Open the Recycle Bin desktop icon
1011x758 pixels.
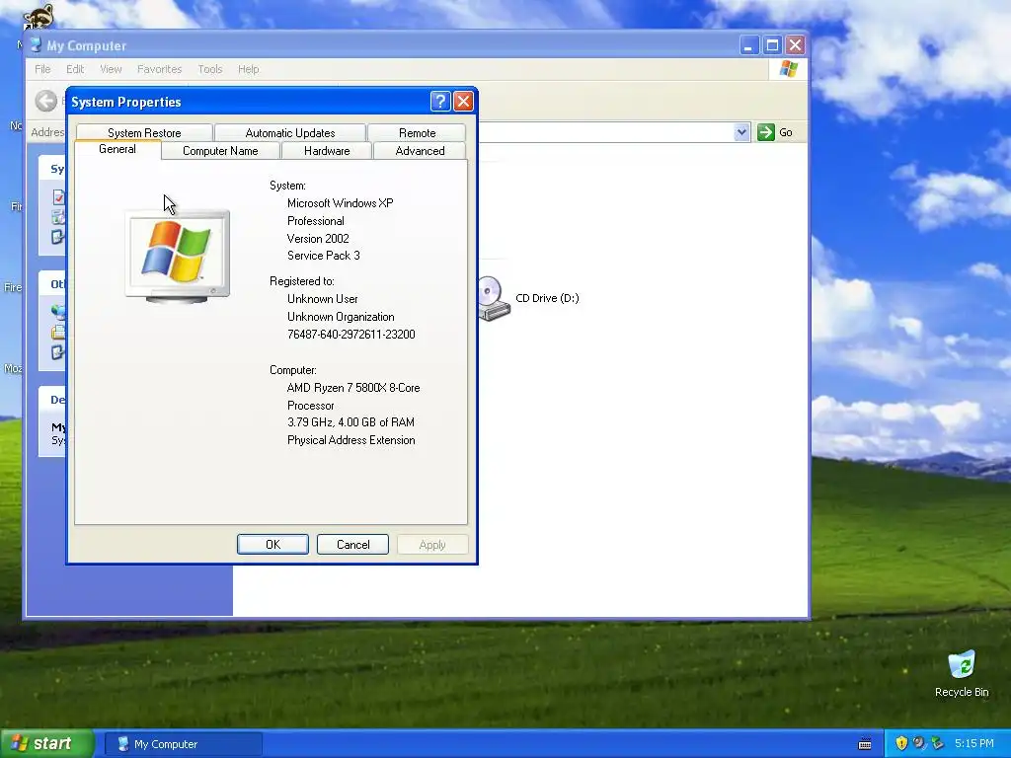(962, 666)
